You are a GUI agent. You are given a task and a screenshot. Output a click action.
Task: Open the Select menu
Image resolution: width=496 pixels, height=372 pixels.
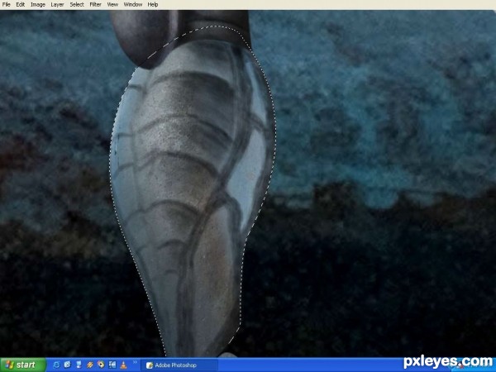[77, 4]
